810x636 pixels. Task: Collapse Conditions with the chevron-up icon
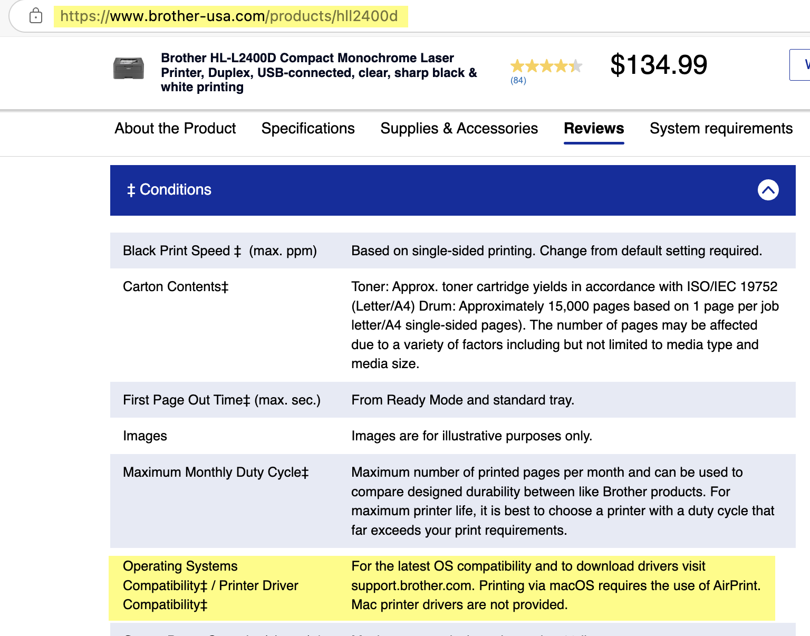pyautogui.click(x=768, y=190)
